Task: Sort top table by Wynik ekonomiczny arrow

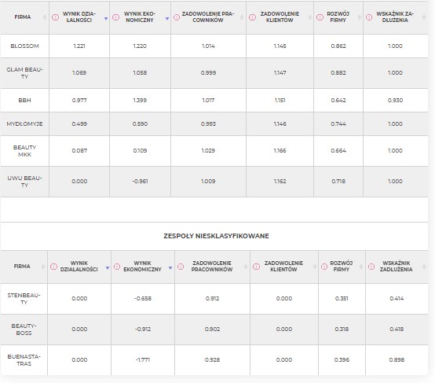Action: pos(167,19)
